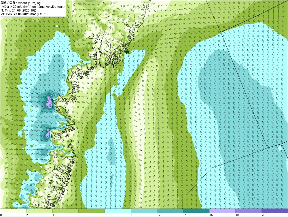
Task: Click the upper purple peak wind patch
Action: [49, 102]
